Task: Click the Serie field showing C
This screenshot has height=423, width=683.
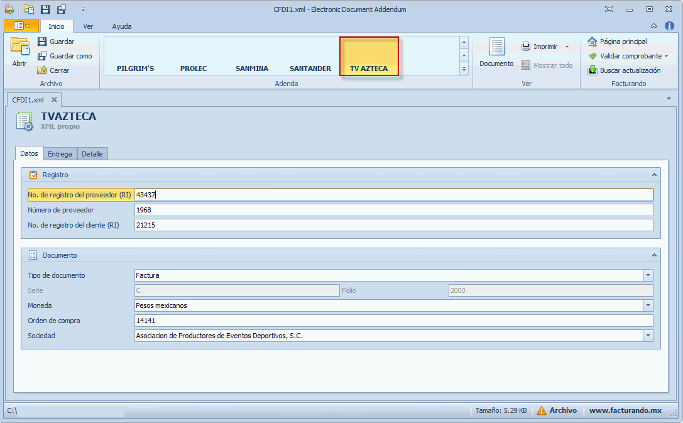Action: tap(237, 290)
